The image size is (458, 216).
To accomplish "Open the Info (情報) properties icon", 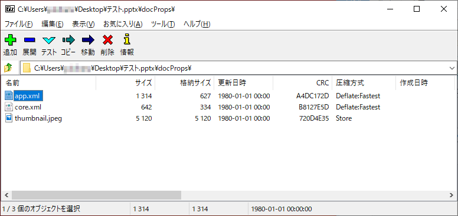I will click(x=127, y=39).
